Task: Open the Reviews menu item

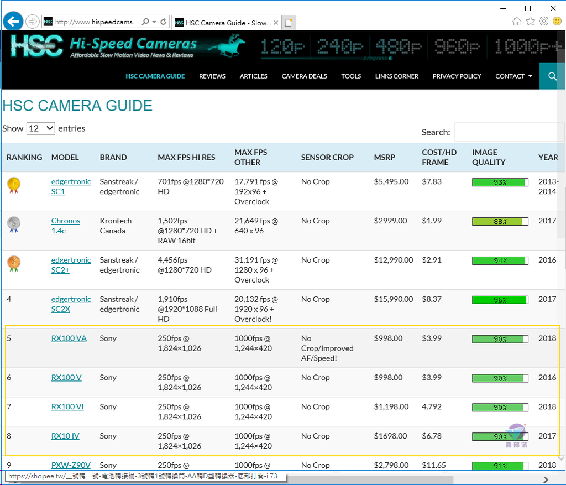Action: click(x=212, y=76)
